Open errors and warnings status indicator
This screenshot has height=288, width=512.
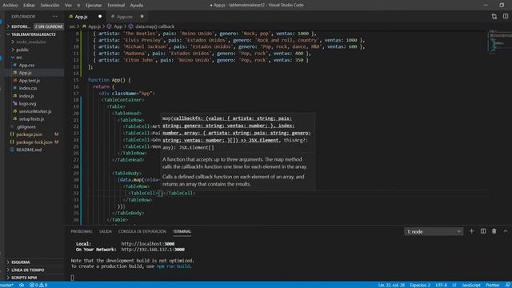tap(38, 285)
